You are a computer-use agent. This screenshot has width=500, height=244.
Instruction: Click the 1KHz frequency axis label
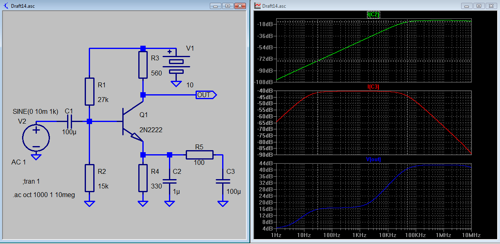pyautogui.click(x=360, y=235)
